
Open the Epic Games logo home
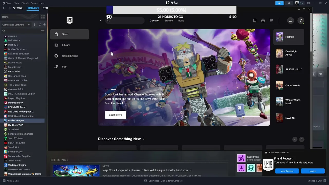coord(69,21)
